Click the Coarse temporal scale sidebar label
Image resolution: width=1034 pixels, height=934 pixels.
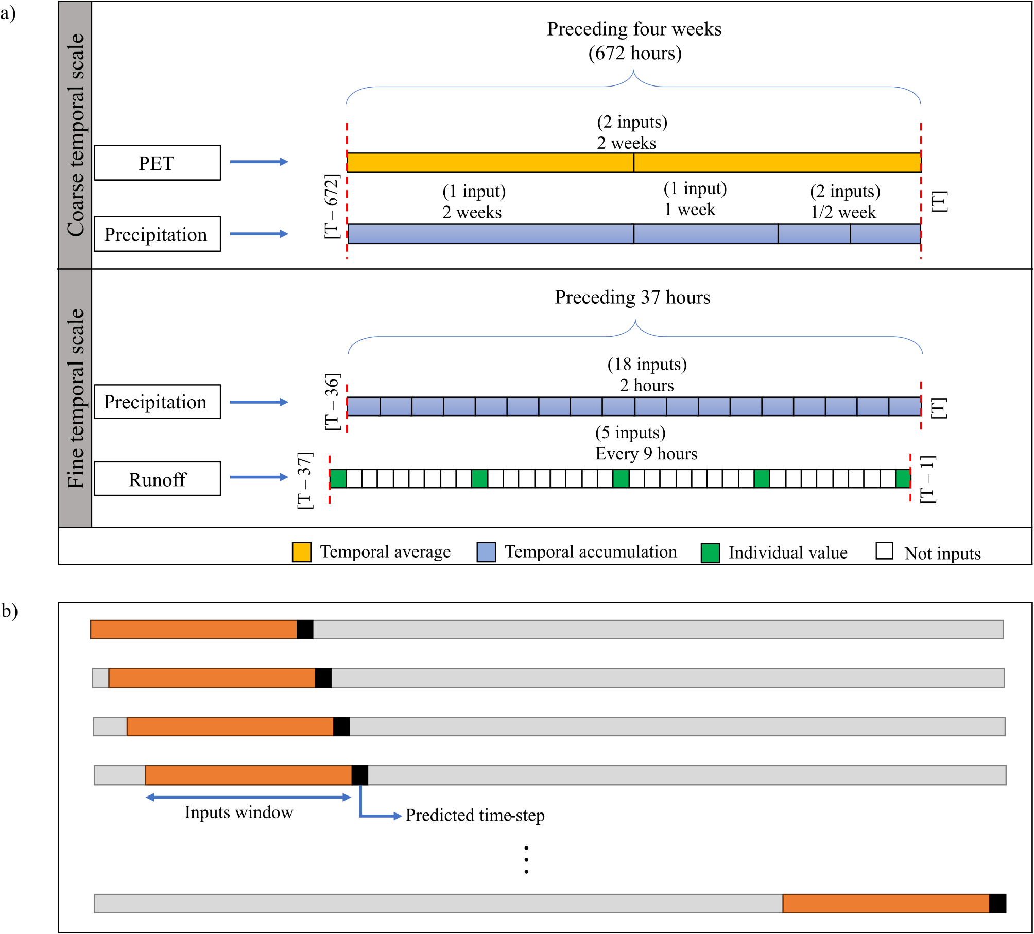point(75,135)
